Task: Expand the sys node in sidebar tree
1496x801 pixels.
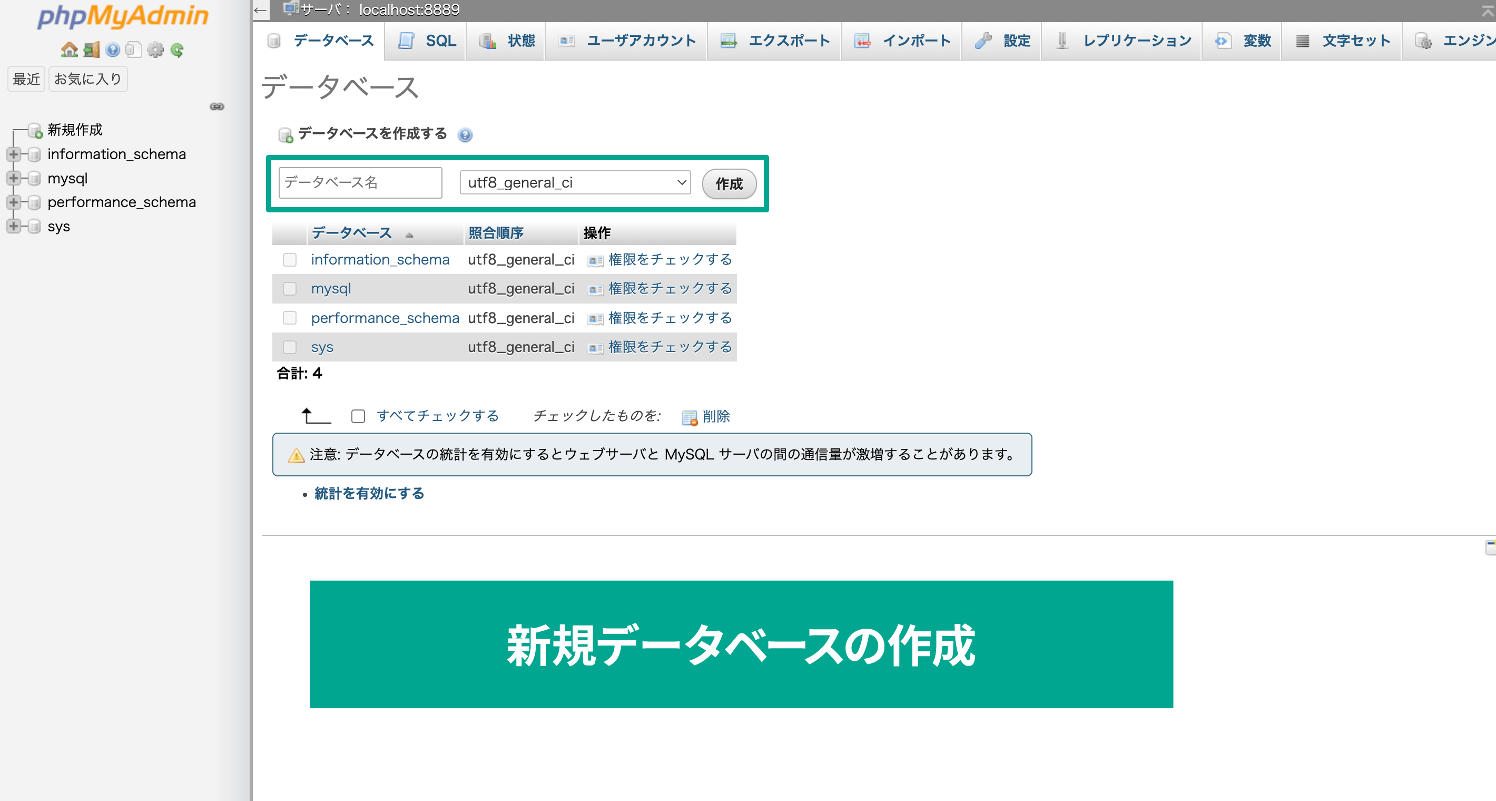Action: pos(13,226)
